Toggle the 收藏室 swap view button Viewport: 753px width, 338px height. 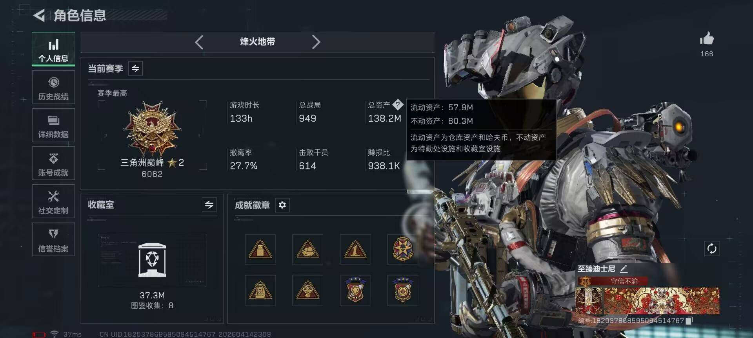(209, 204)
